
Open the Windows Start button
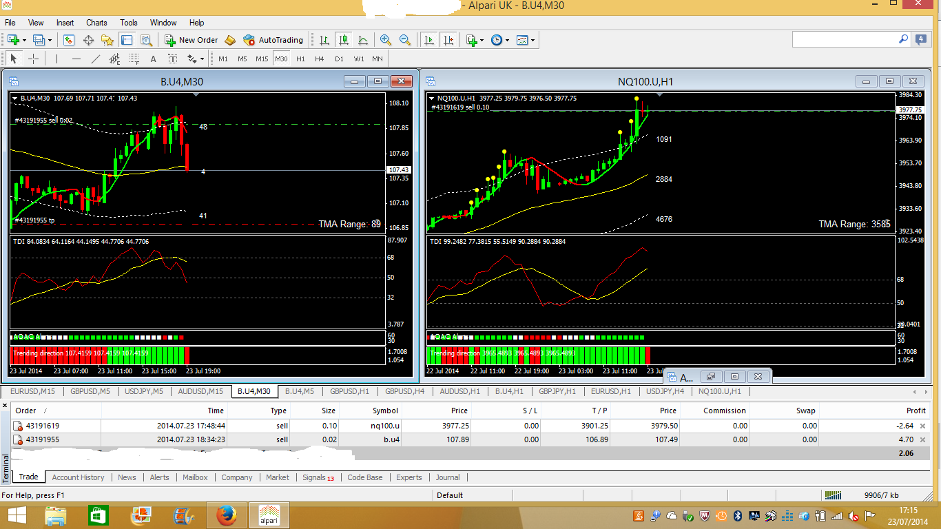tap(17, 515)
